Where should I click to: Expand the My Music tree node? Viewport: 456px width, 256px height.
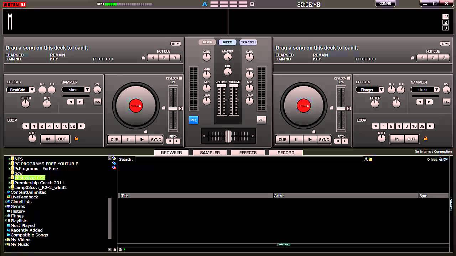[6, 245]
